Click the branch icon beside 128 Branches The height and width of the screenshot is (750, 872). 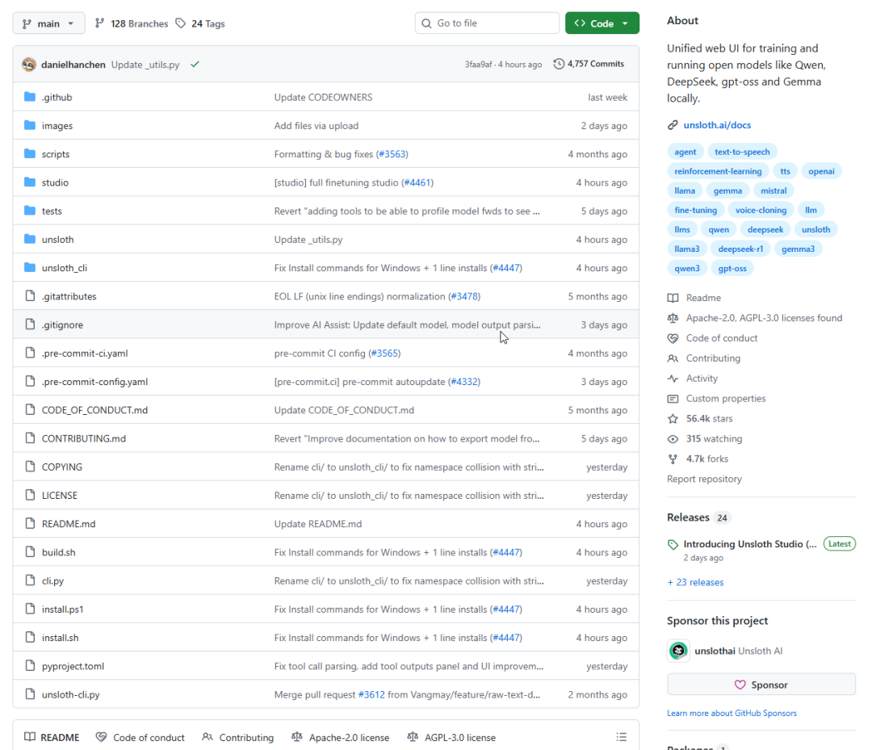99,23
